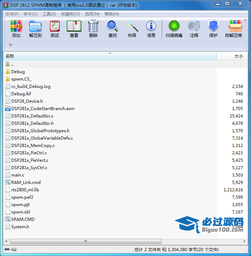Open the View (查看) book icon
The width and height of the screenshot is (251, 256).
pos(74,26)
